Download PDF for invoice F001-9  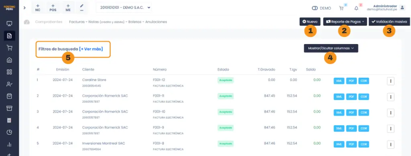(351, 128)
